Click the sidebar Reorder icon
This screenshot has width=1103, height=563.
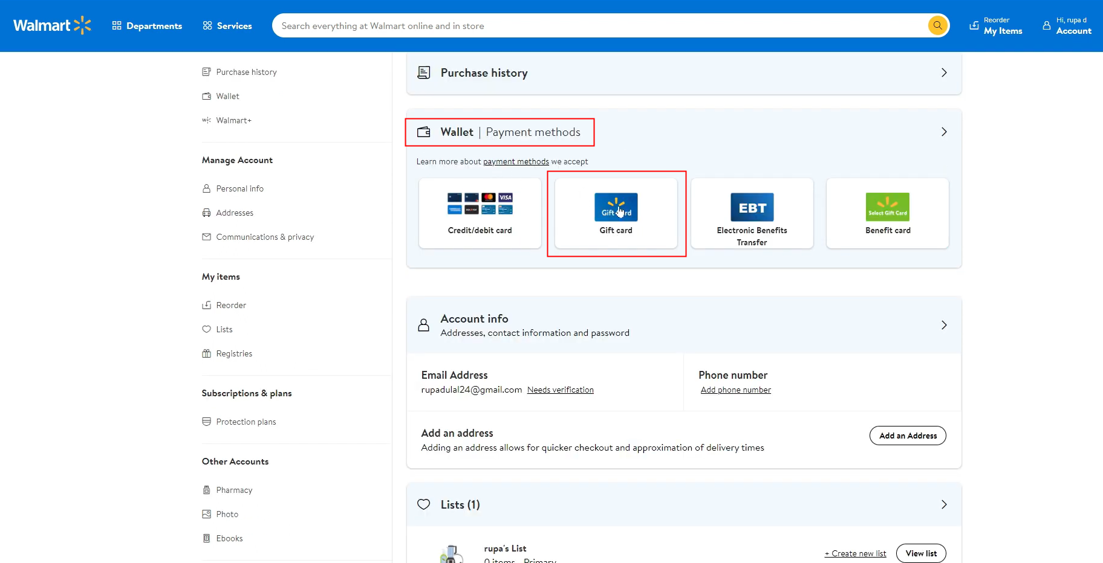[x=206, y=305]
